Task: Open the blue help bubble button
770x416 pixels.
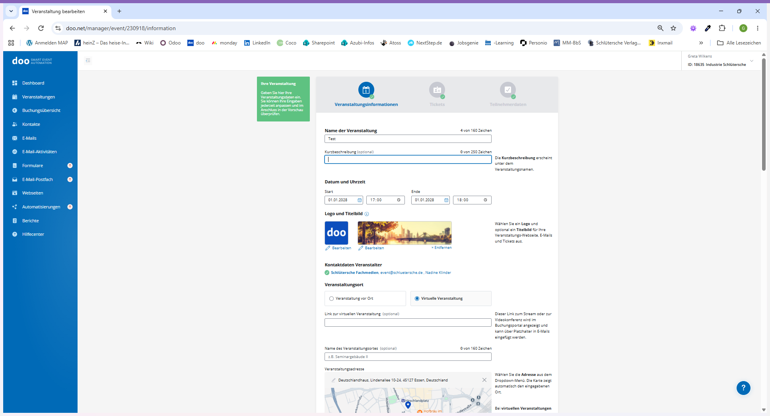Action: [743, 388]
